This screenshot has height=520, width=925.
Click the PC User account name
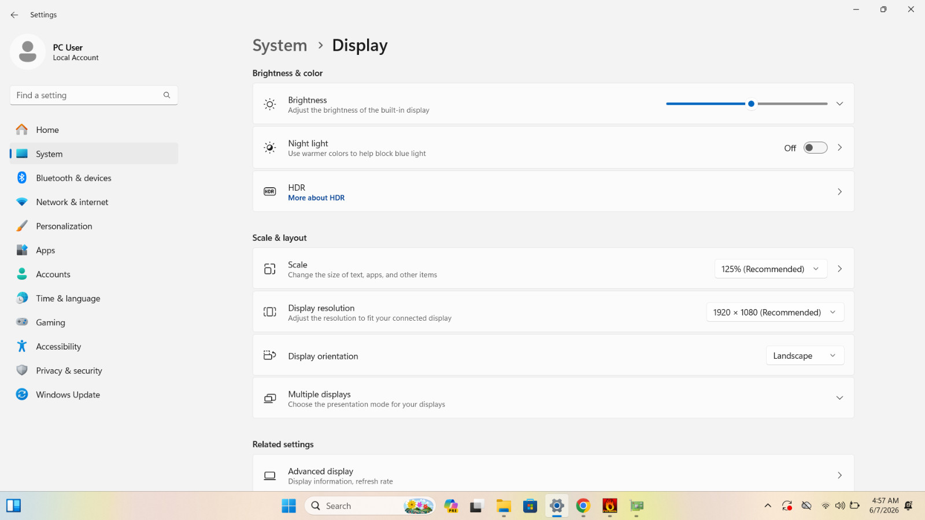tap(68, 48)
